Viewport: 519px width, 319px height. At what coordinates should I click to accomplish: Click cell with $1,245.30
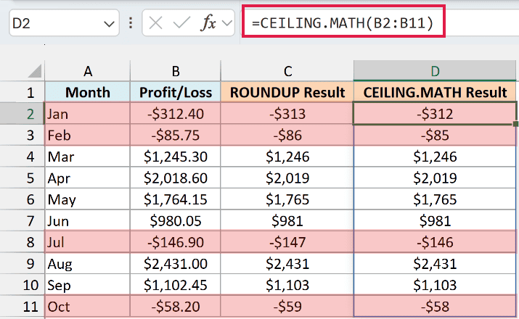[176, 157]
